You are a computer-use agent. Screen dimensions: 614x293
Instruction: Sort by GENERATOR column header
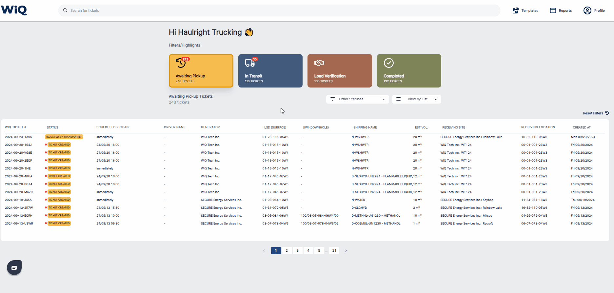210,127
